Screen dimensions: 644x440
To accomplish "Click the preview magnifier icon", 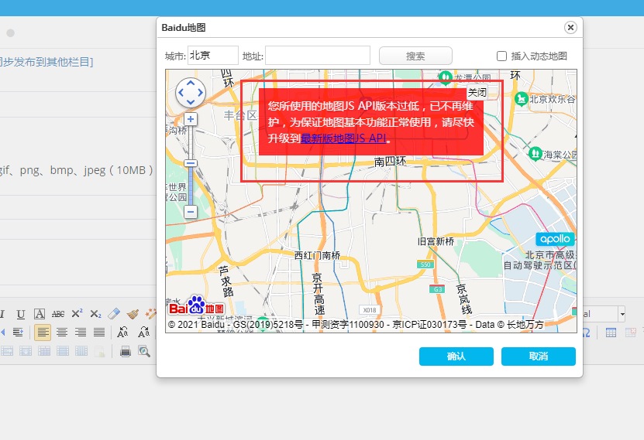I will (143, 352).
